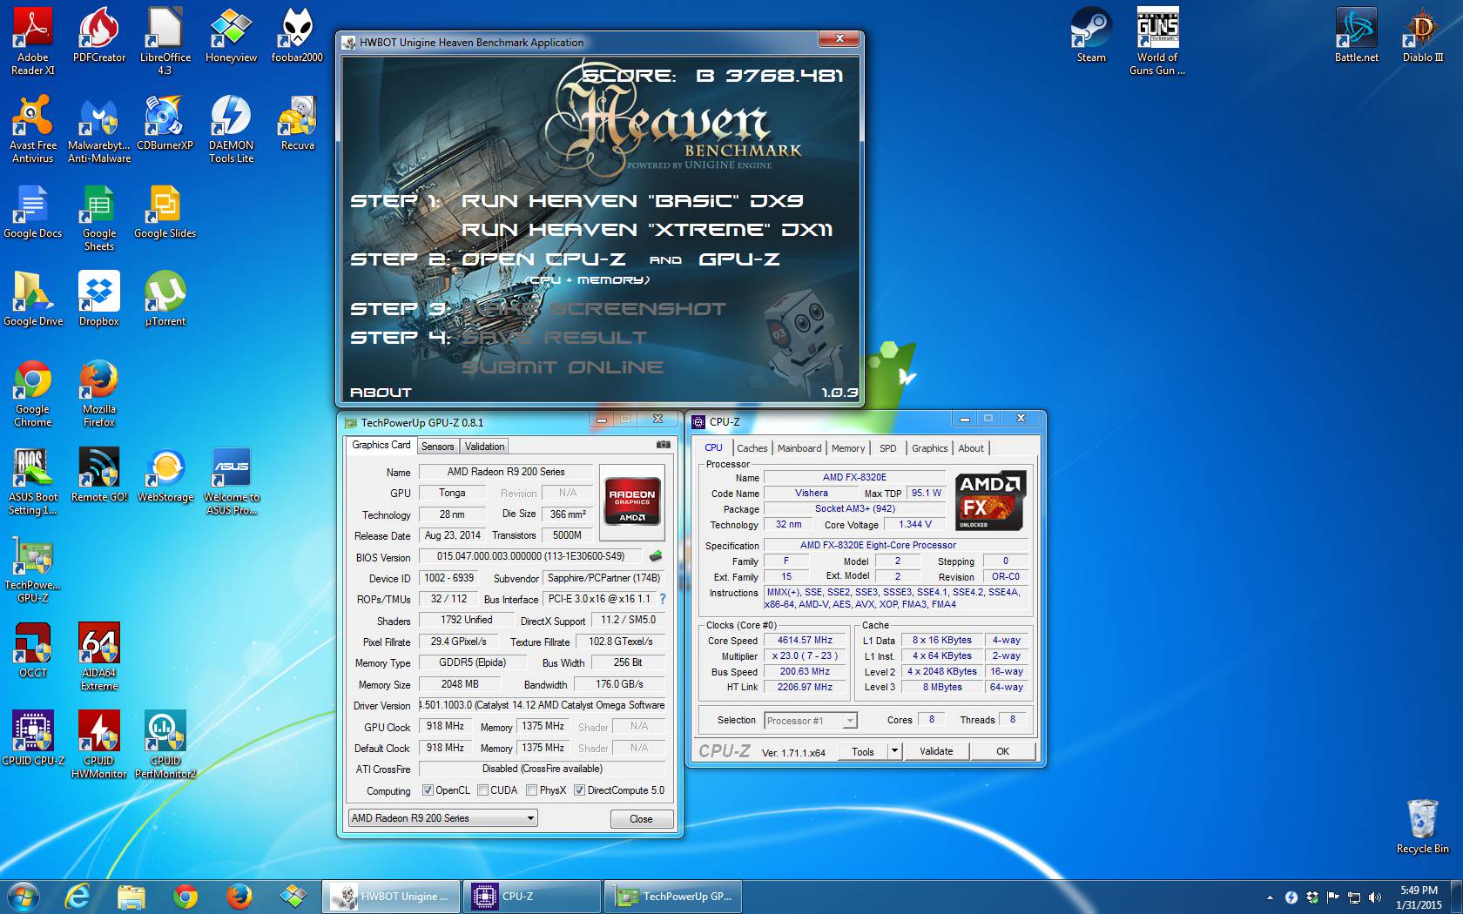This screenshot has width=1463, height=914.
Task: Click the Validate button in CPU-Z
Action: tap(936, 751)
